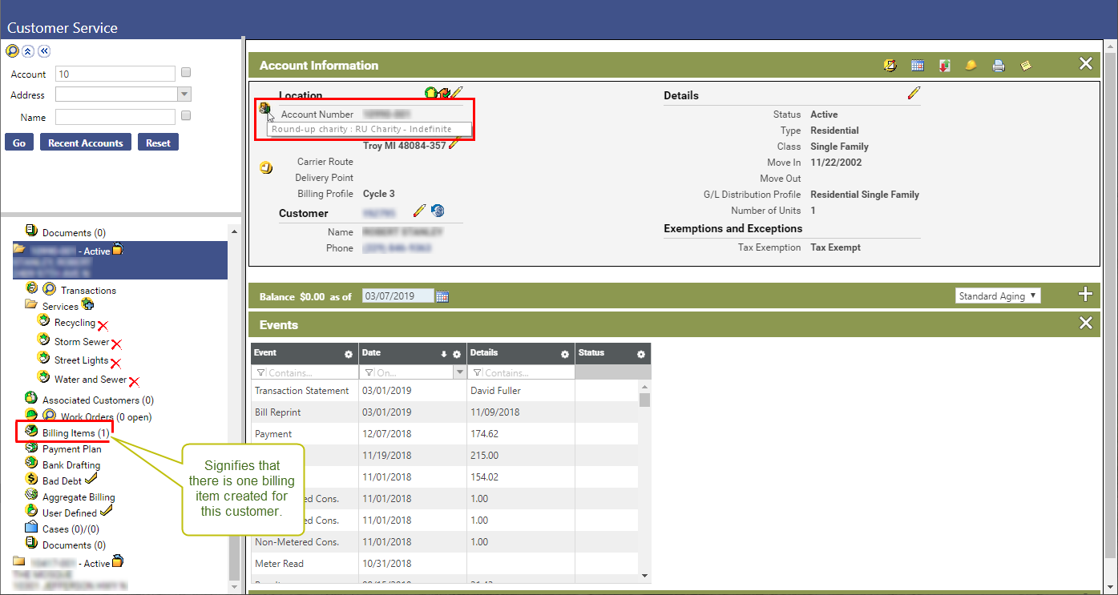Select Transaction Statement event row
This screenshot has height=595, width=1118.
[445, 391]
